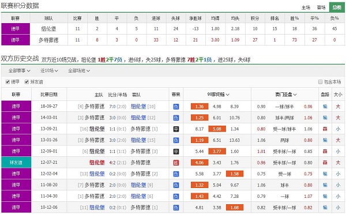Switch to the 主场 tab
The image size is (346, 214).
click(x=306, y=7)
